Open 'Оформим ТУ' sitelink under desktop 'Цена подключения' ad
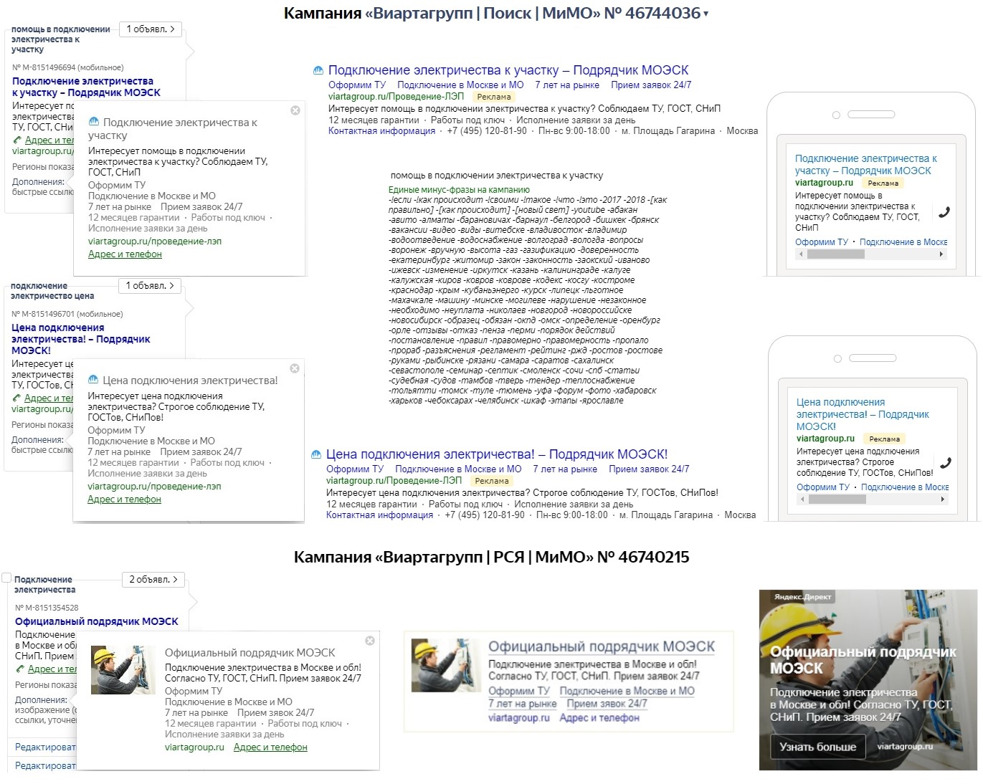This screenshot has height=784, width=983. (355, 469)
